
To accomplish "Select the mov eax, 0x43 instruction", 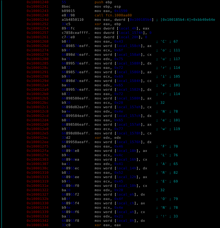I will tap(109, 42).
